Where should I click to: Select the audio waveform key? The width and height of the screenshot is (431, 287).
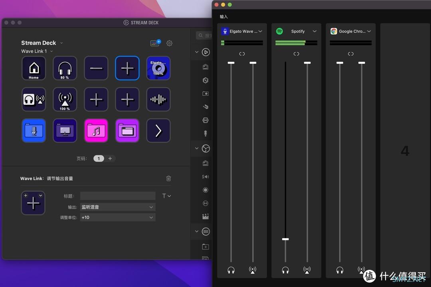158,100
